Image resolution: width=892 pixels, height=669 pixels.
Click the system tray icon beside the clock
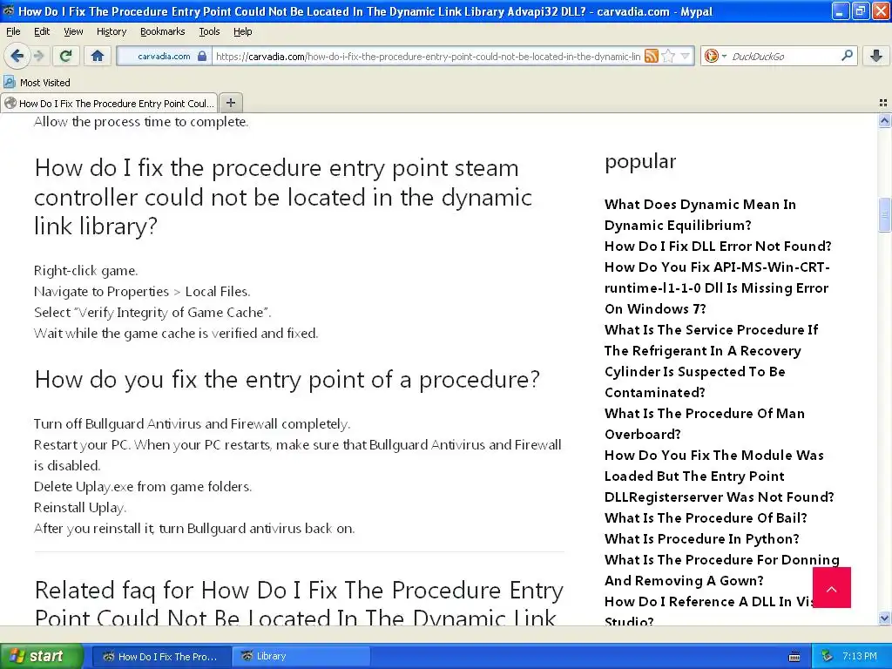pyautogui.click(x=828, y=656)
